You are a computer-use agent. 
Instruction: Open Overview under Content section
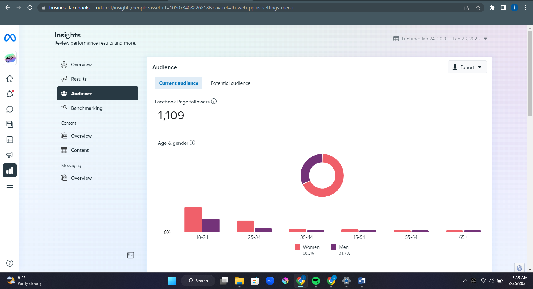(98, 136)
